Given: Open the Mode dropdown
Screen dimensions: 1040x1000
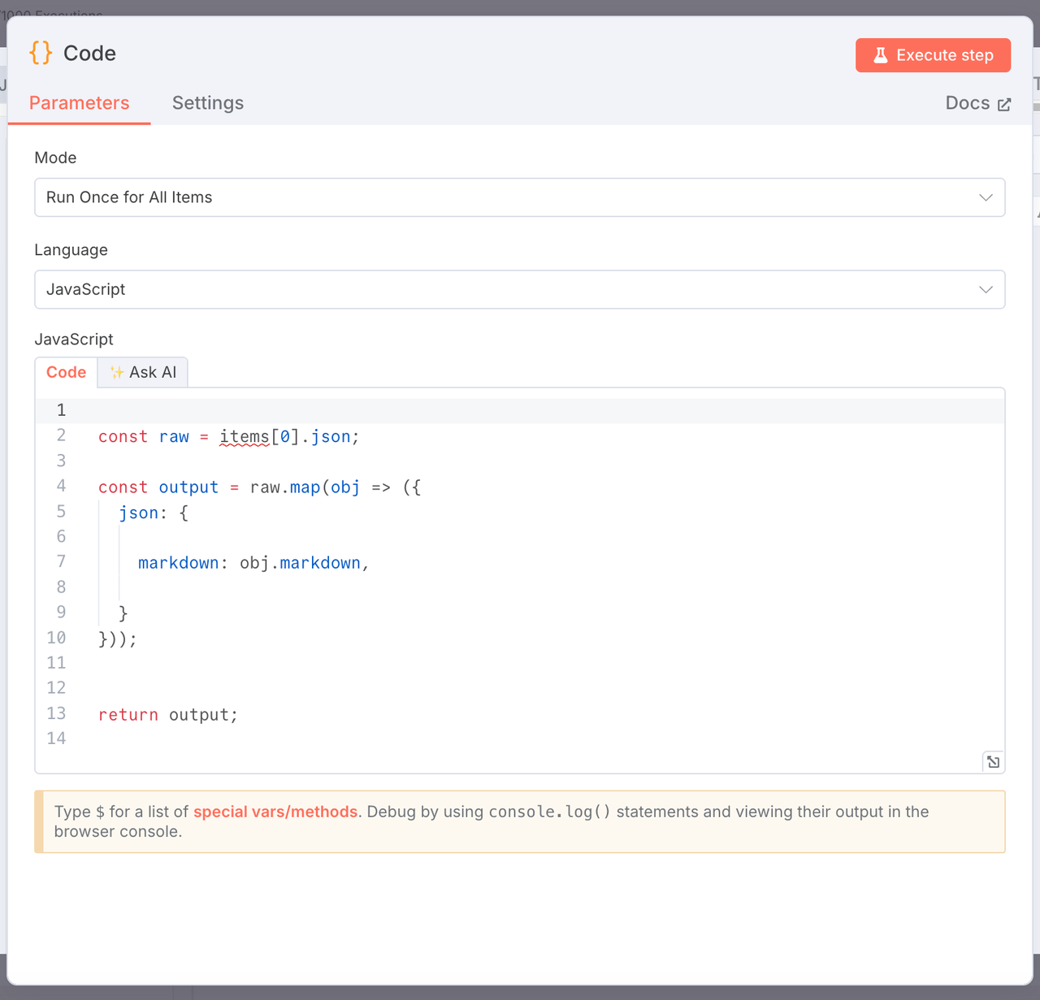Looking at the screenshot, I should click(520, 197).
